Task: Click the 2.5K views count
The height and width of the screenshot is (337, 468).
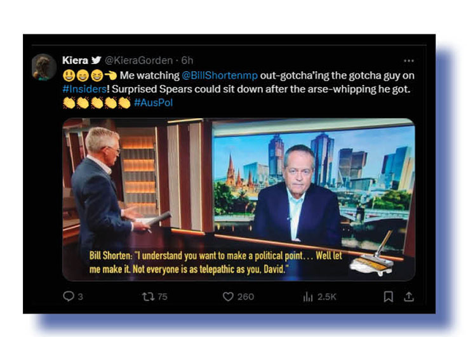Action: [327, 297]
